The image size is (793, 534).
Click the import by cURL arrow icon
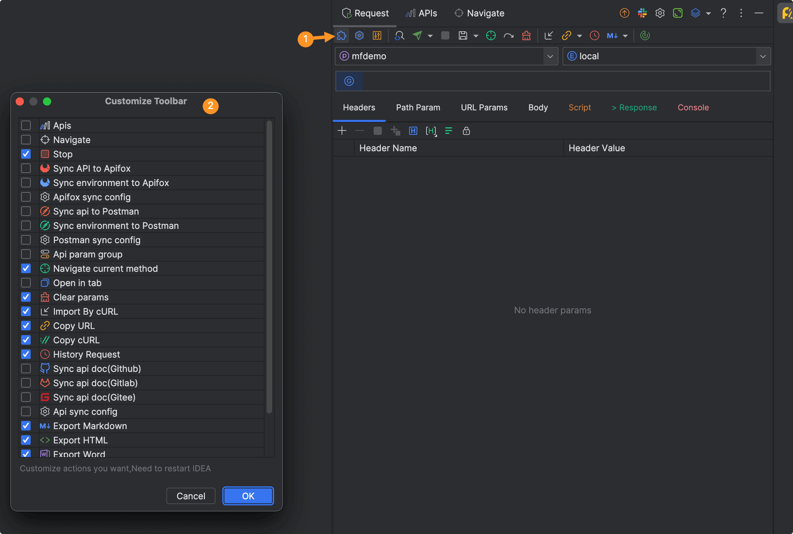coord(549,35)
